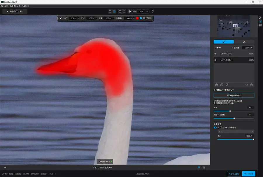The image size is (263, 177).
Task: Click the red mask color swatch
Action: pos(137,18)
